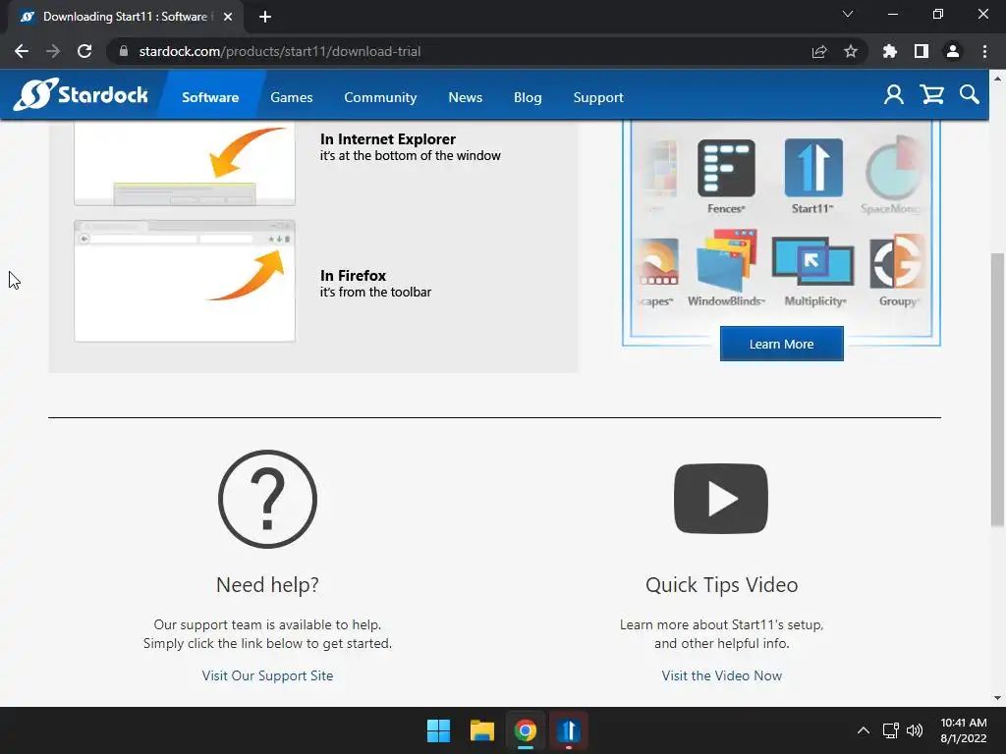Image resolution: width=1006 pixels, height=754 pixels.
Task: Reload the current page
Action: point(84,51)
